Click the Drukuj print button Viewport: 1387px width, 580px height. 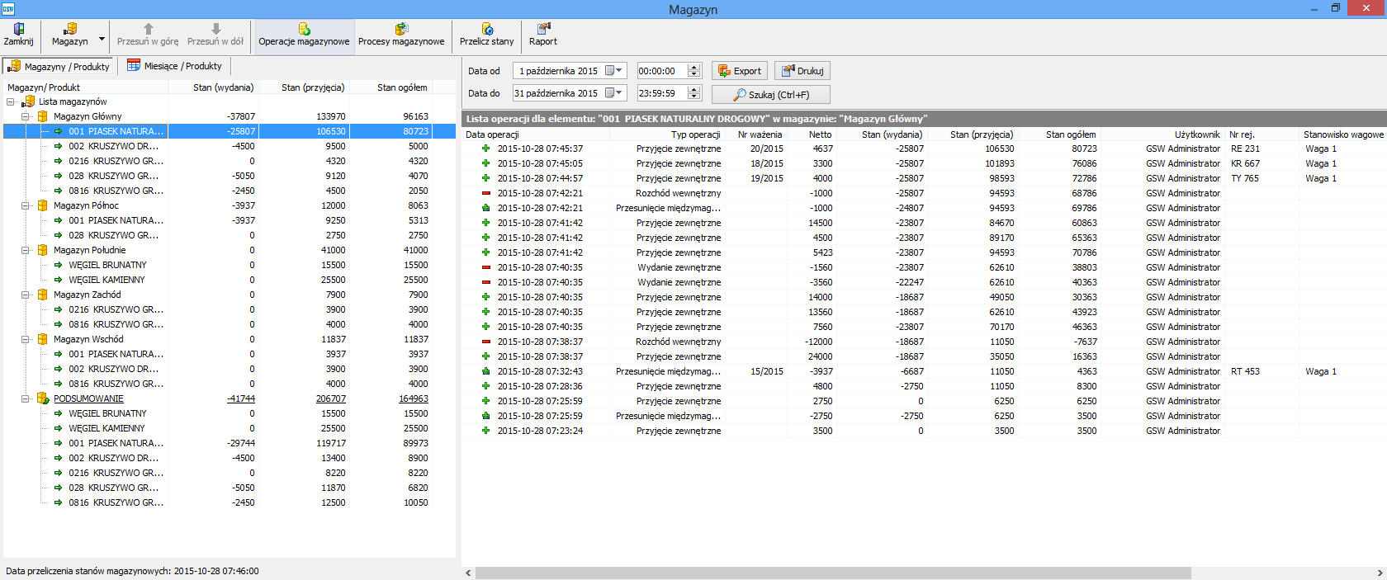[802, 71]
